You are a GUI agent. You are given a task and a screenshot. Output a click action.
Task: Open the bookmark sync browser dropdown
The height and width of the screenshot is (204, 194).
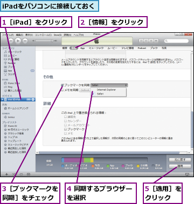click(109, 85)
